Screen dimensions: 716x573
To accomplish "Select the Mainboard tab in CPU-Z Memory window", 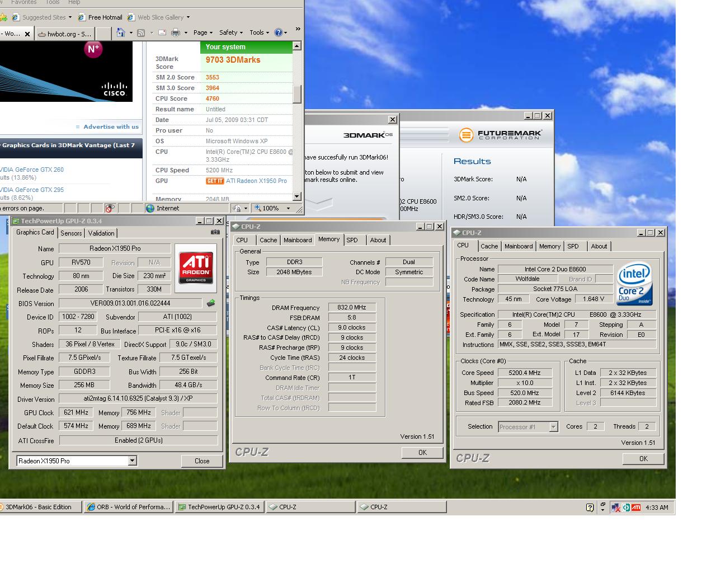I will 298,240.
